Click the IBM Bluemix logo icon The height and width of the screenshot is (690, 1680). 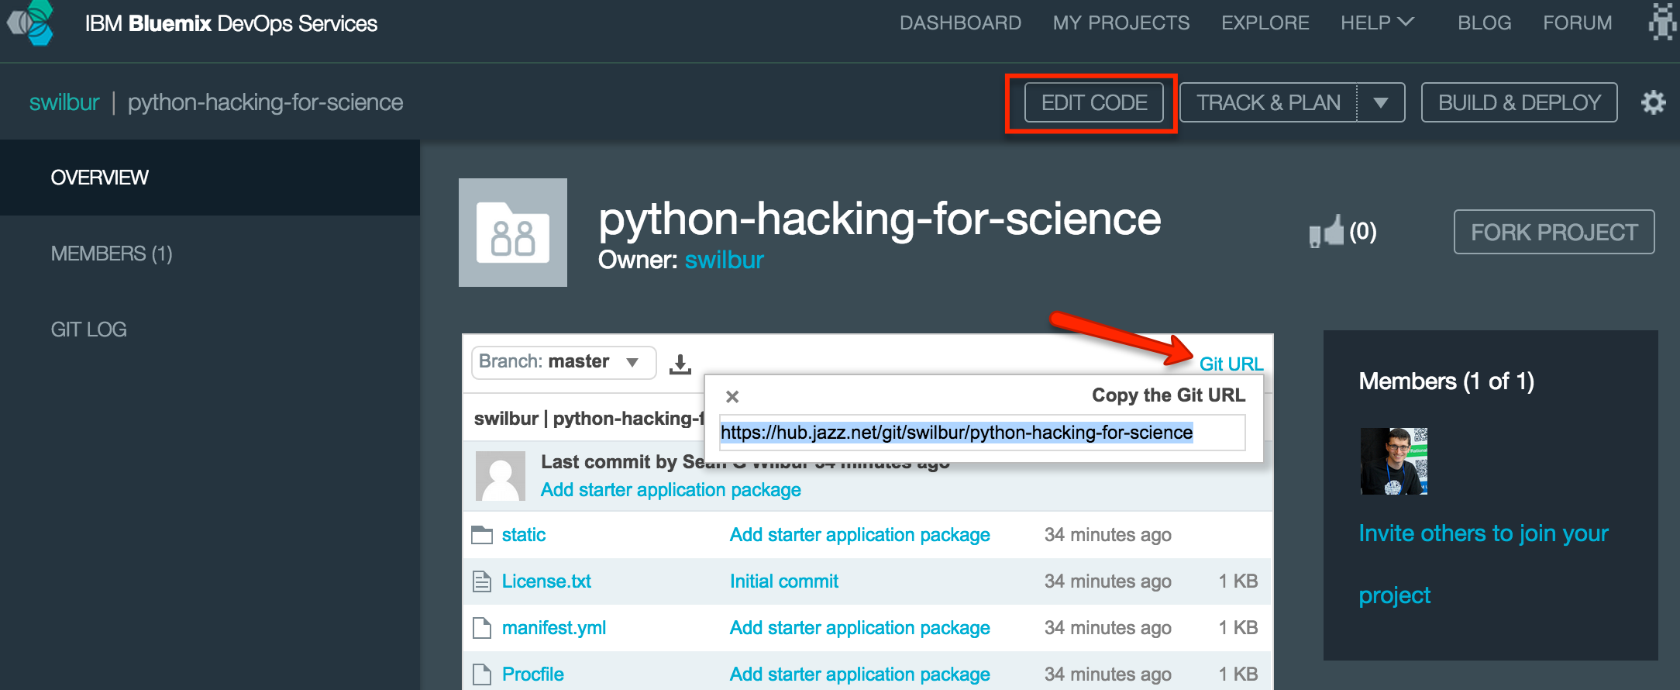tap(31, 22)
